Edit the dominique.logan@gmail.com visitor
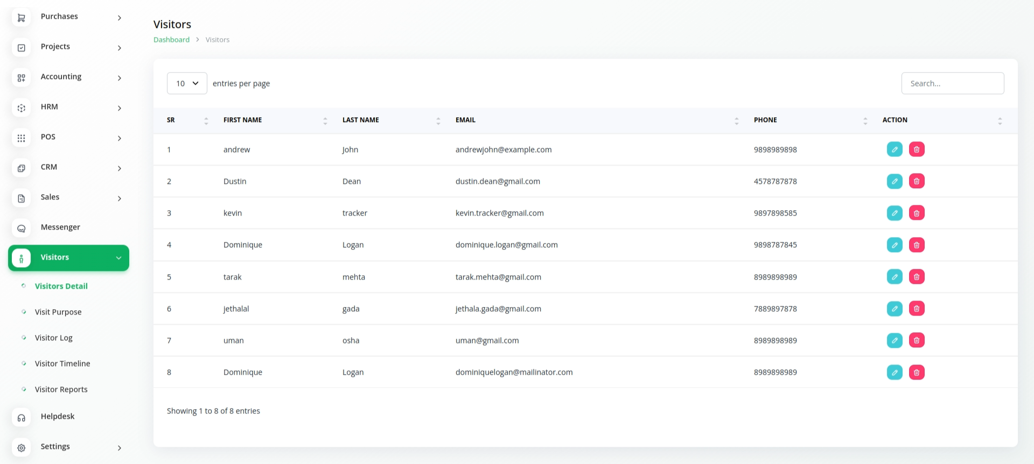The width and height of the screenshot is (1034, 464). (x=895, y=245)
